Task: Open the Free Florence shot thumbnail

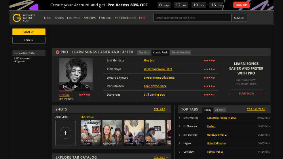Action: tap(134, 133)
